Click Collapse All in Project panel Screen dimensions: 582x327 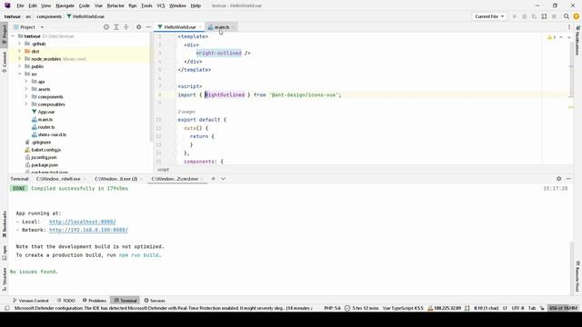click(x=126, y=27)
